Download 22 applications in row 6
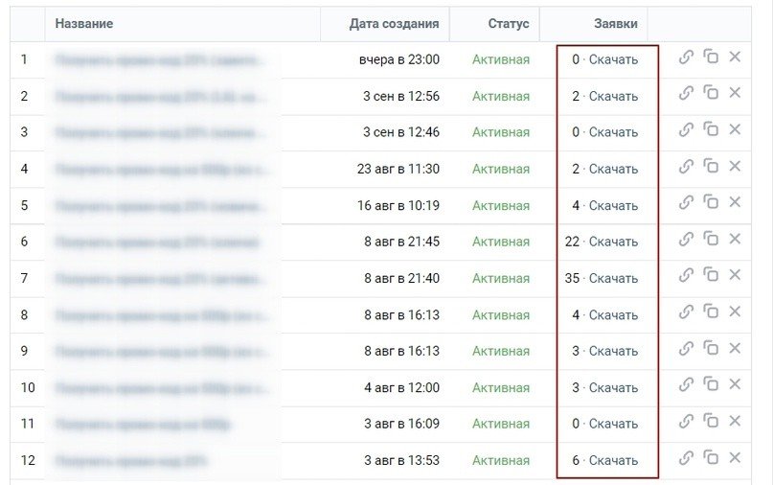 click(x=613, y=242)
